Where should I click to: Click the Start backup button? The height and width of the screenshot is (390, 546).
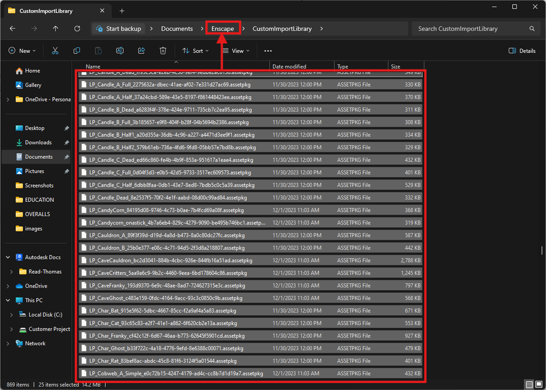pos(119,28)
